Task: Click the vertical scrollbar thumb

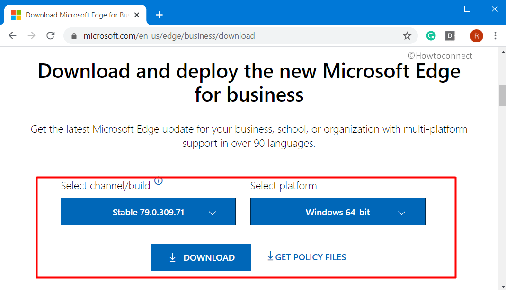Action: click(503, 95)
